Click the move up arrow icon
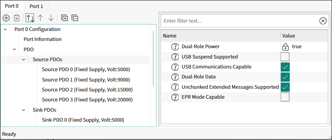 click(x=40, y=18)
